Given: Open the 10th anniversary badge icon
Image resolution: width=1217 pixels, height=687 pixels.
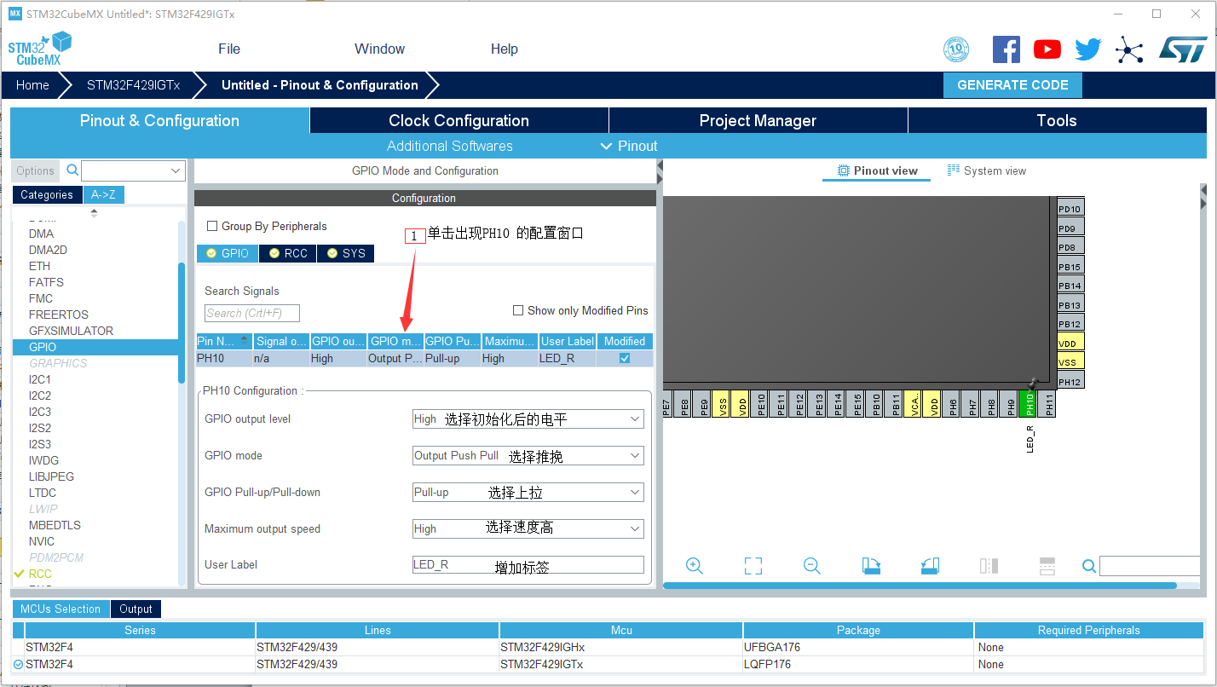Looking at the screenshot, I should (x=956, y=49).
